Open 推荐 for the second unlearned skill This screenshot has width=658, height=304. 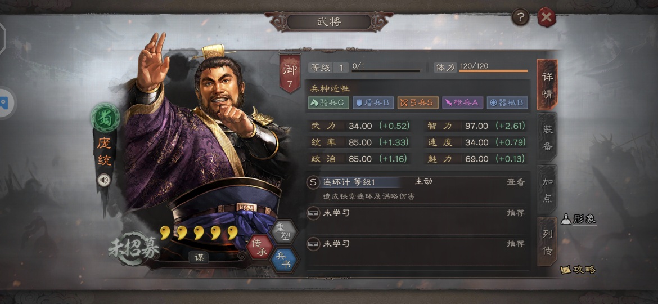(x=515, y=244)
